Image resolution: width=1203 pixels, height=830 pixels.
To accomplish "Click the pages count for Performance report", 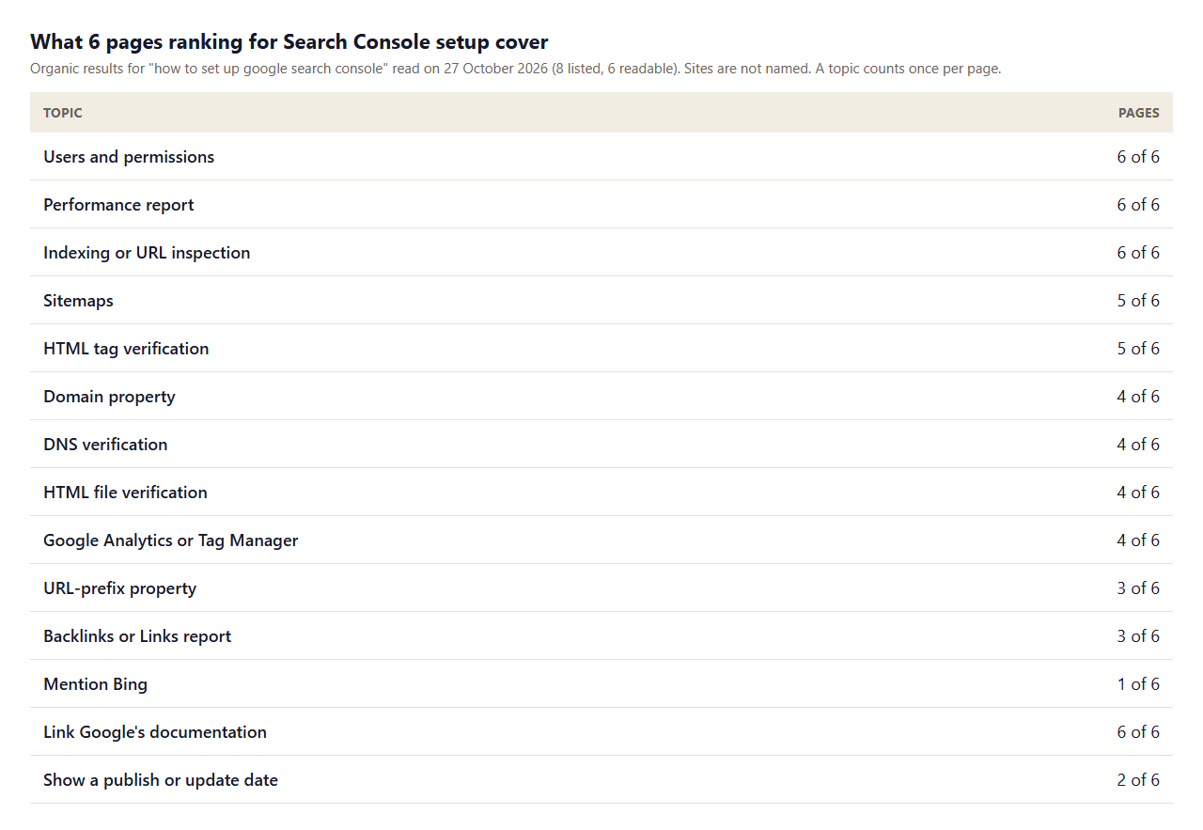I will coord(1138,205).
